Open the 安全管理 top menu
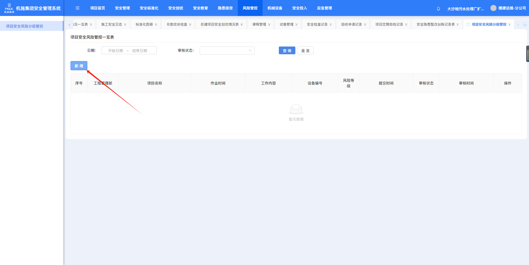 pyautogui.click(x=122, y=8)
